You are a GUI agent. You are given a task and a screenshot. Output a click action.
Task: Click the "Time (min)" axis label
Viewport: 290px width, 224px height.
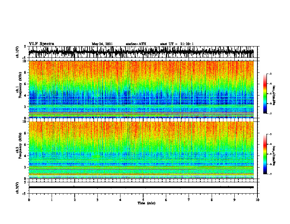pos(146,203)
